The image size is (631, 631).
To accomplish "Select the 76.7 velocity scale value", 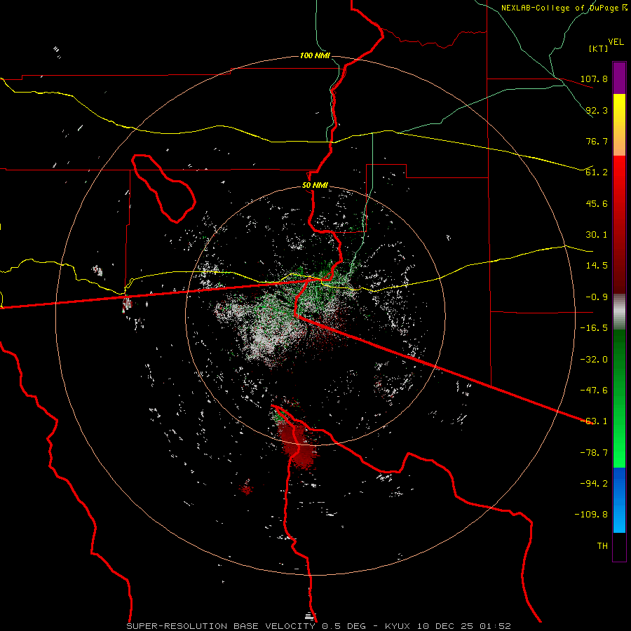I will [597, 141].
